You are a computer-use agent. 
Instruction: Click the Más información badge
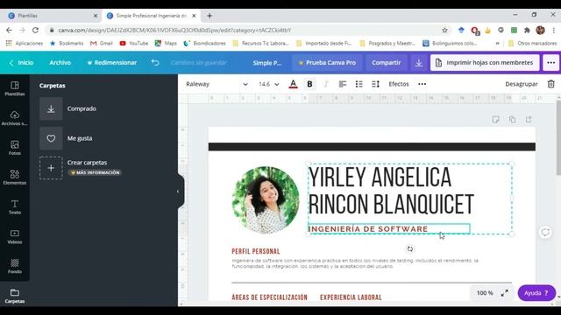95,172
